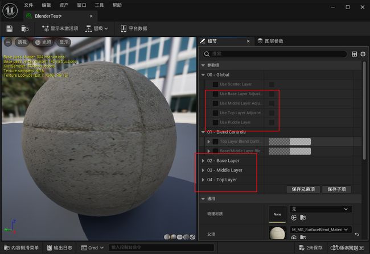Select cylinder preview mesh icon
The image size is (370, 254).
click(x=167, y=237)
